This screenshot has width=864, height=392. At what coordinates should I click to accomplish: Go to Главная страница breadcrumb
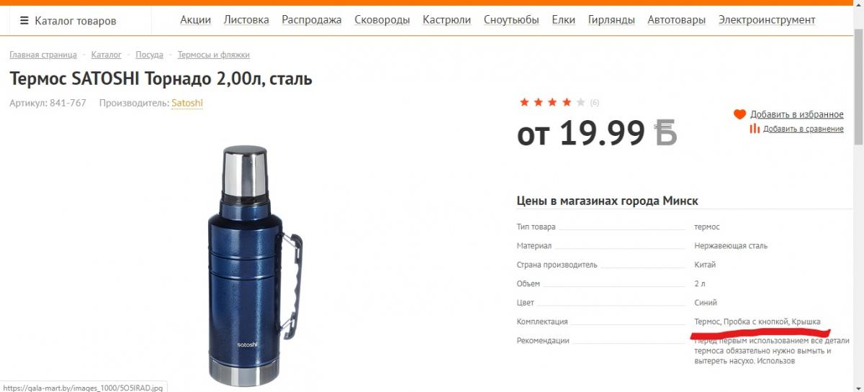click(x=43, y=55)
